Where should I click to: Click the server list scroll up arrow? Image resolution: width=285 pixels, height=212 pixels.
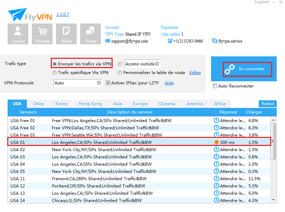tap(273, 120)
